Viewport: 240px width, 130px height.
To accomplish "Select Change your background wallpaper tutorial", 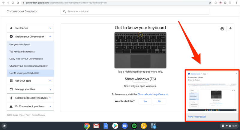I will pyautogui.click(x=28, y=66).
